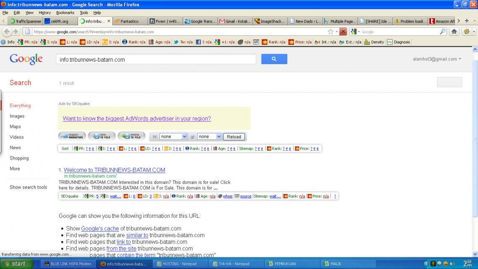Click the similar to link
This screenshot has width=478, height=269.
tap(137, 235)
